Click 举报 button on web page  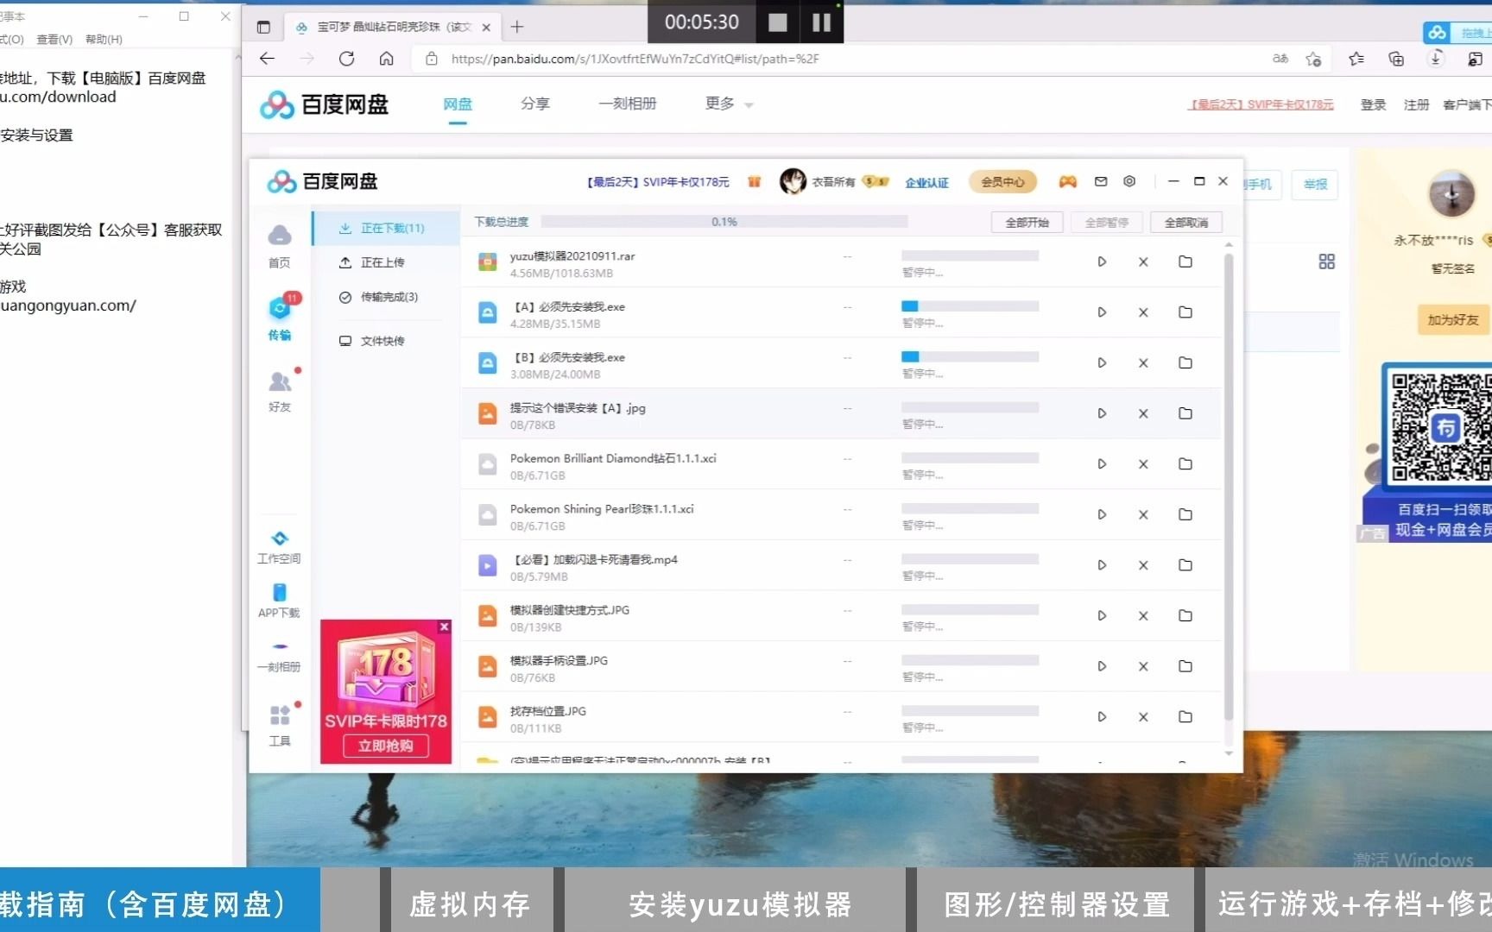pyautogui.click(x=1315, y=185)
